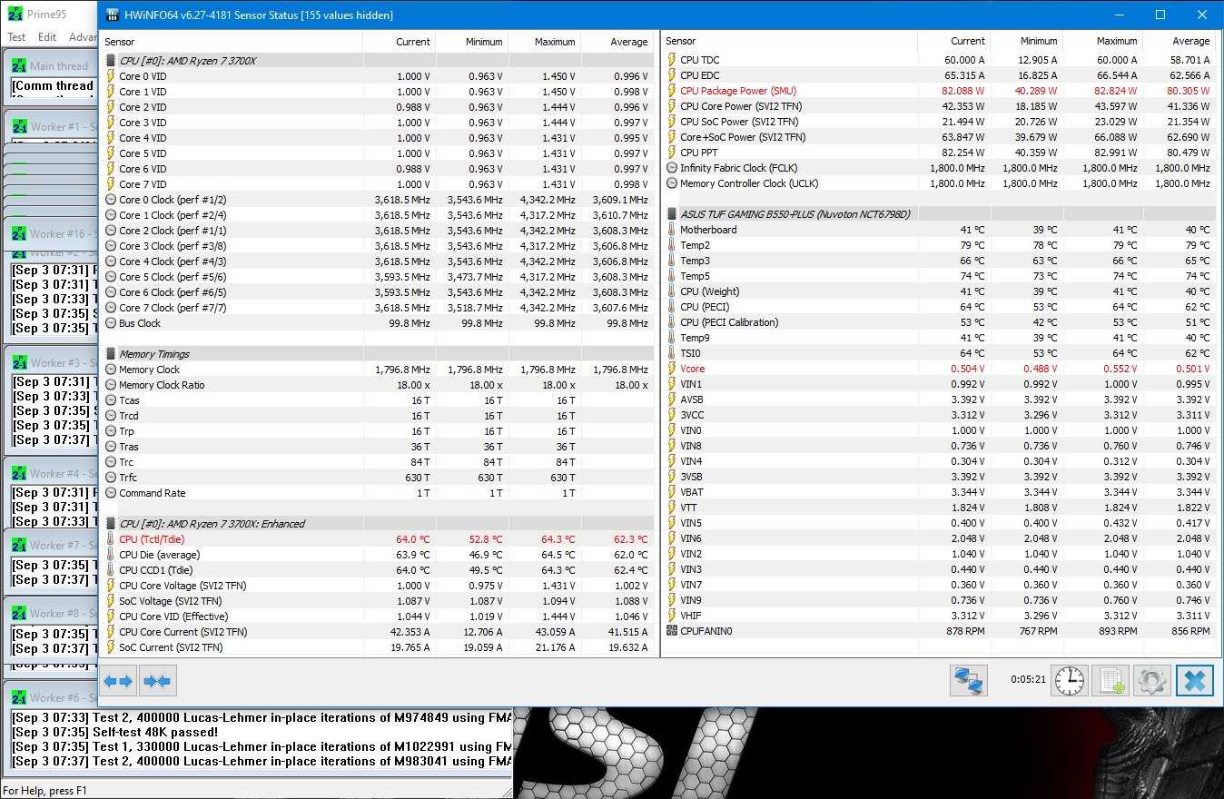Click the expand columns blue arrows button
Screen dimensions: 1224x799
[118, 681]
